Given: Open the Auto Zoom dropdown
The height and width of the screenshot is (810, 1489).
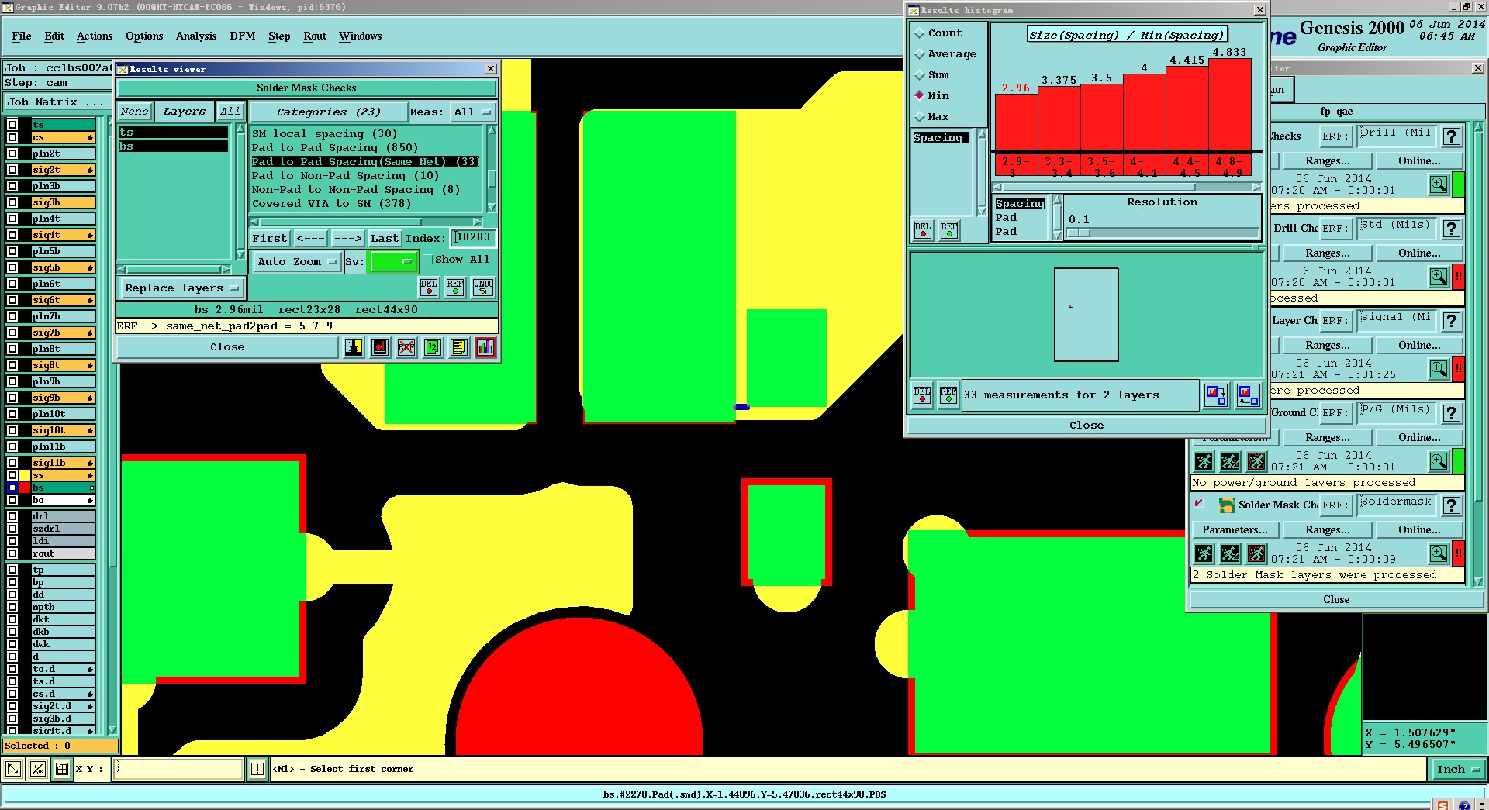Looking at the screenshot, I should point(298,262).
